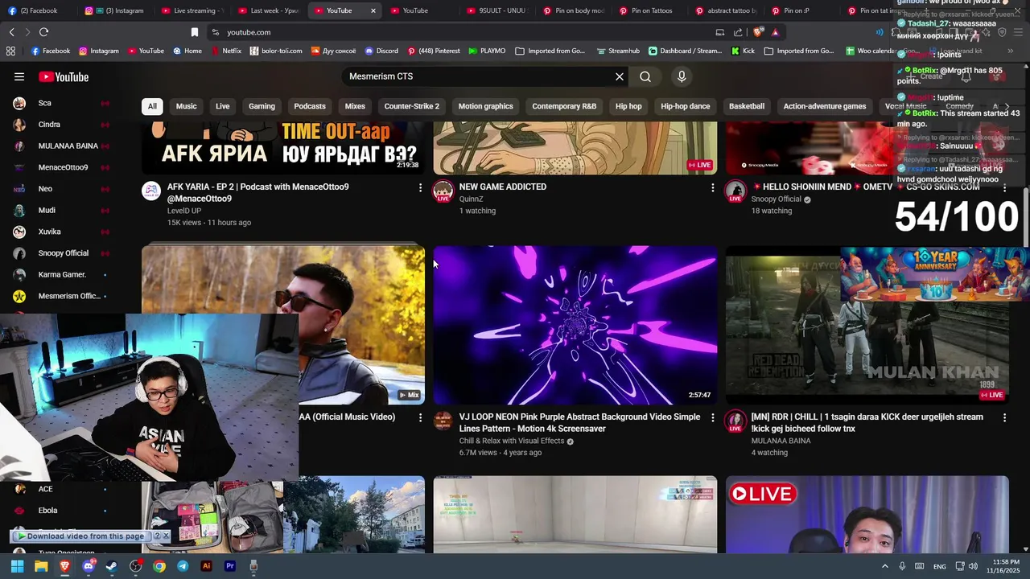Clear the search text with the X icon
The width and height of the screenshot is (1030, 579).
[x=620, y=76]
